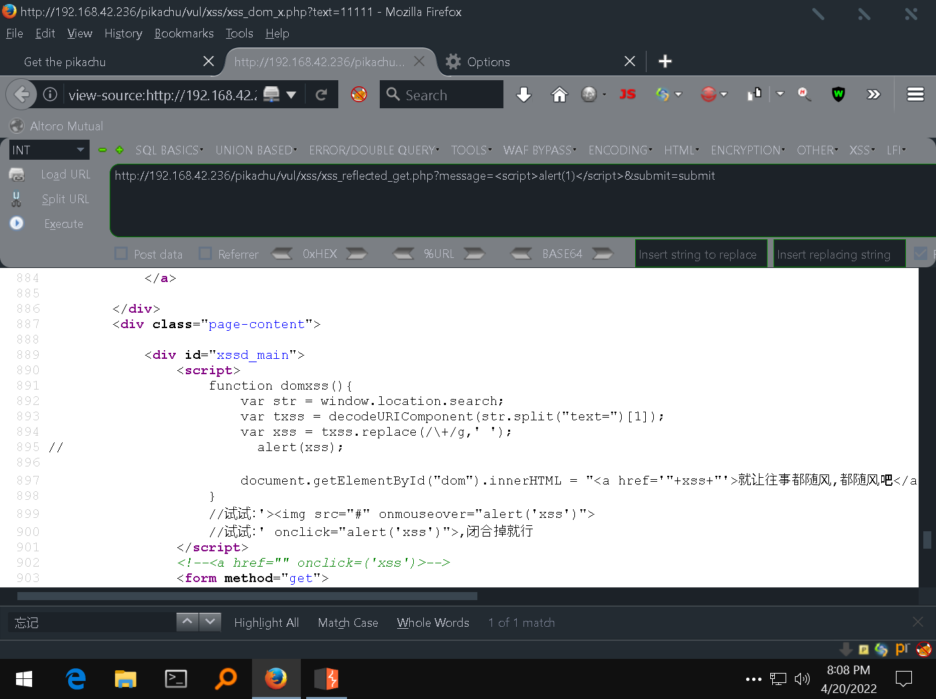Expand the XSS menu in HackBar
936x699 pixels.
pyautogui.click(x=861, y=150)
